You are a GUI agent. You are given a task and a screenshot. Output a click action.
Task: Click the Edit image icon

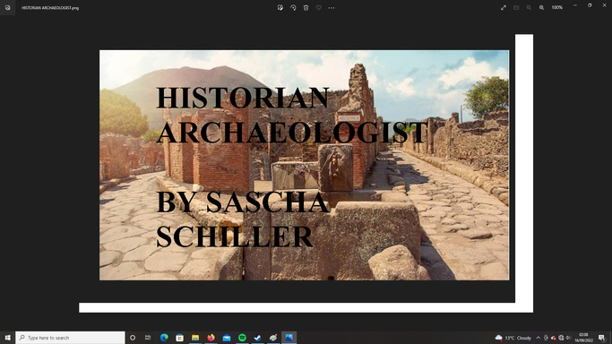click(280, 7)
